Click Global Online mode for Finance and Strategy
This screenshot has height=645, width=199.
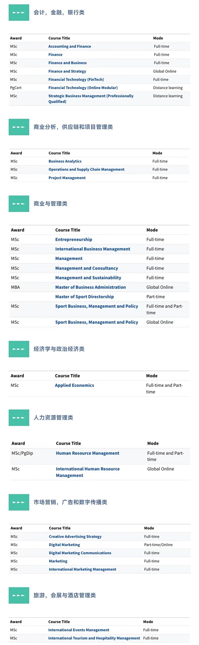[x=165, y=71]
